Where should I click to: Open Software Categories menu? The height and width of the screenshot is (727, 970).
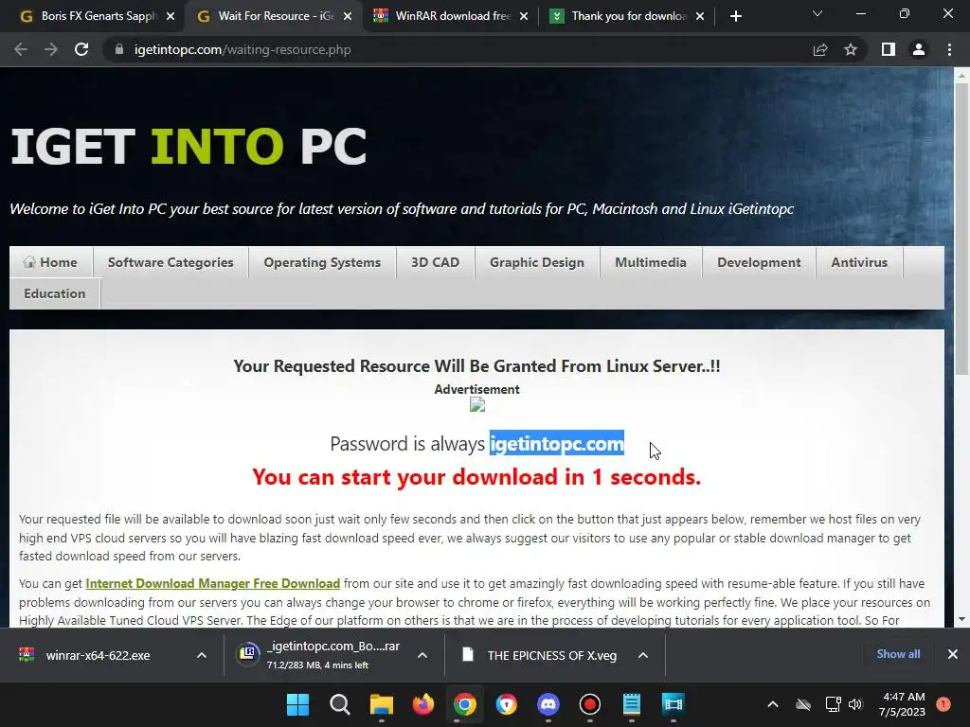[x=171, y=262]
